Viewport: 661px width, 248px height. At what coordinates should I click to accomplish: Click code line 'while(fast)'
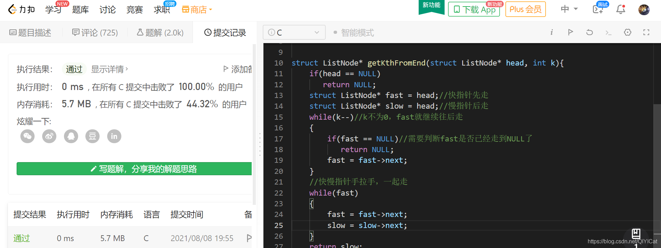point(334,193)
